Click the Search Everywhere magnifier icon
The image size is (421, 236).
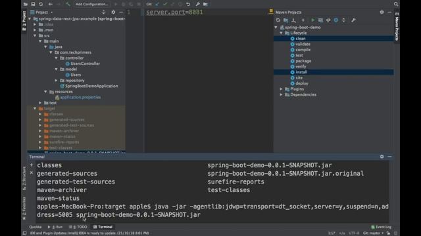click(x=396, y=4)
